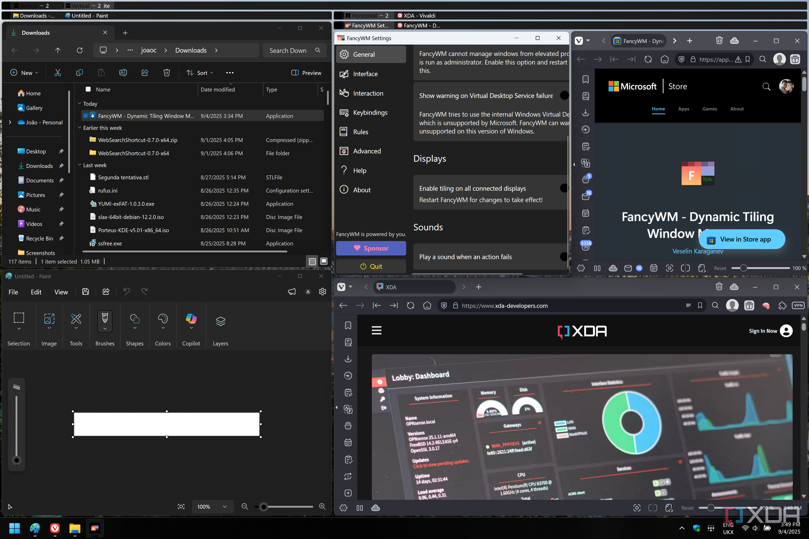Click the Sponsor button in FancyWM Settings

coord(371,248)
